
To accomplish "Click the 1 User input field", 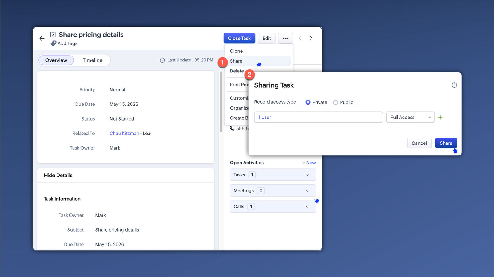I will (x=318, y=117).
